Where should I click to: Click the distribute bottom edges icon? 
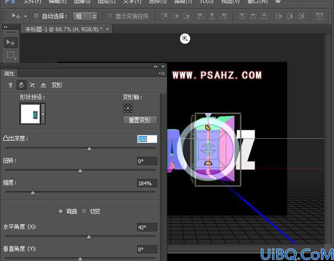point(264,16)
